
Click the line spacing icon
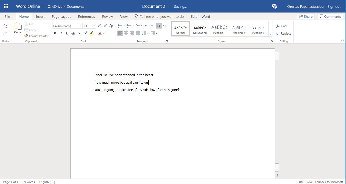tap(144, 33)
